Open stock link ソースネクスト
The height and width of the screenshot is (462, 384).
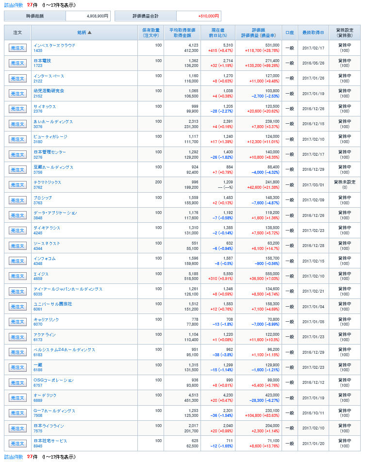[x=47, y=243]
